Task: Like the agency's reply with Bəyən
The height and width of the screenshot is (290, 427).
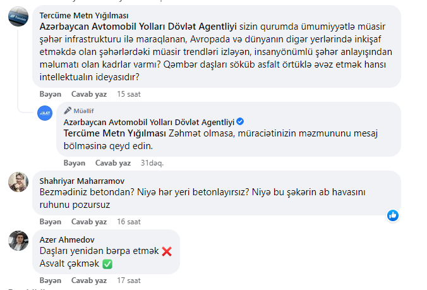Action: click(74, 162)
